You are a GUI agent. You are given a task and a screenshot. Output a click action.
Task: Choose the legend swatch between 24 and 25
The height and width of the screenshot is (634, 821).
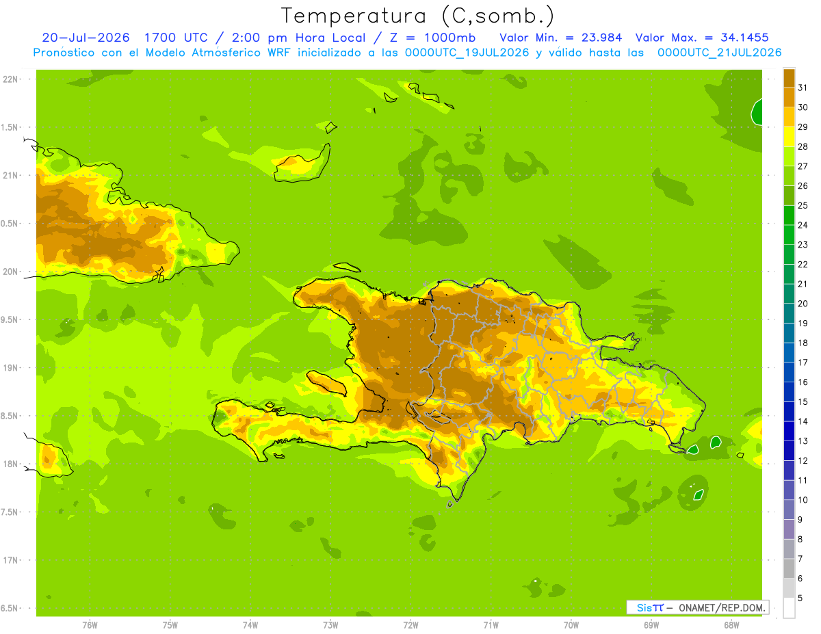[x=789, y=215]
